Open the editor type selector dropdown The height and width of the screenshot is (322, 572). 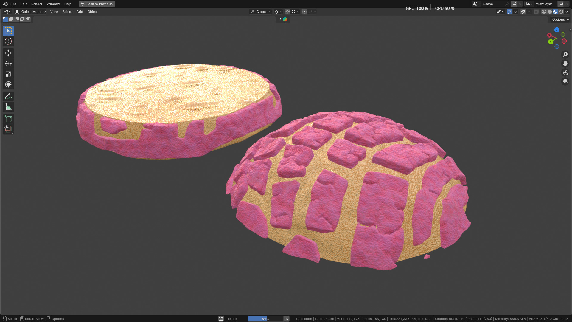click(7, 12)
